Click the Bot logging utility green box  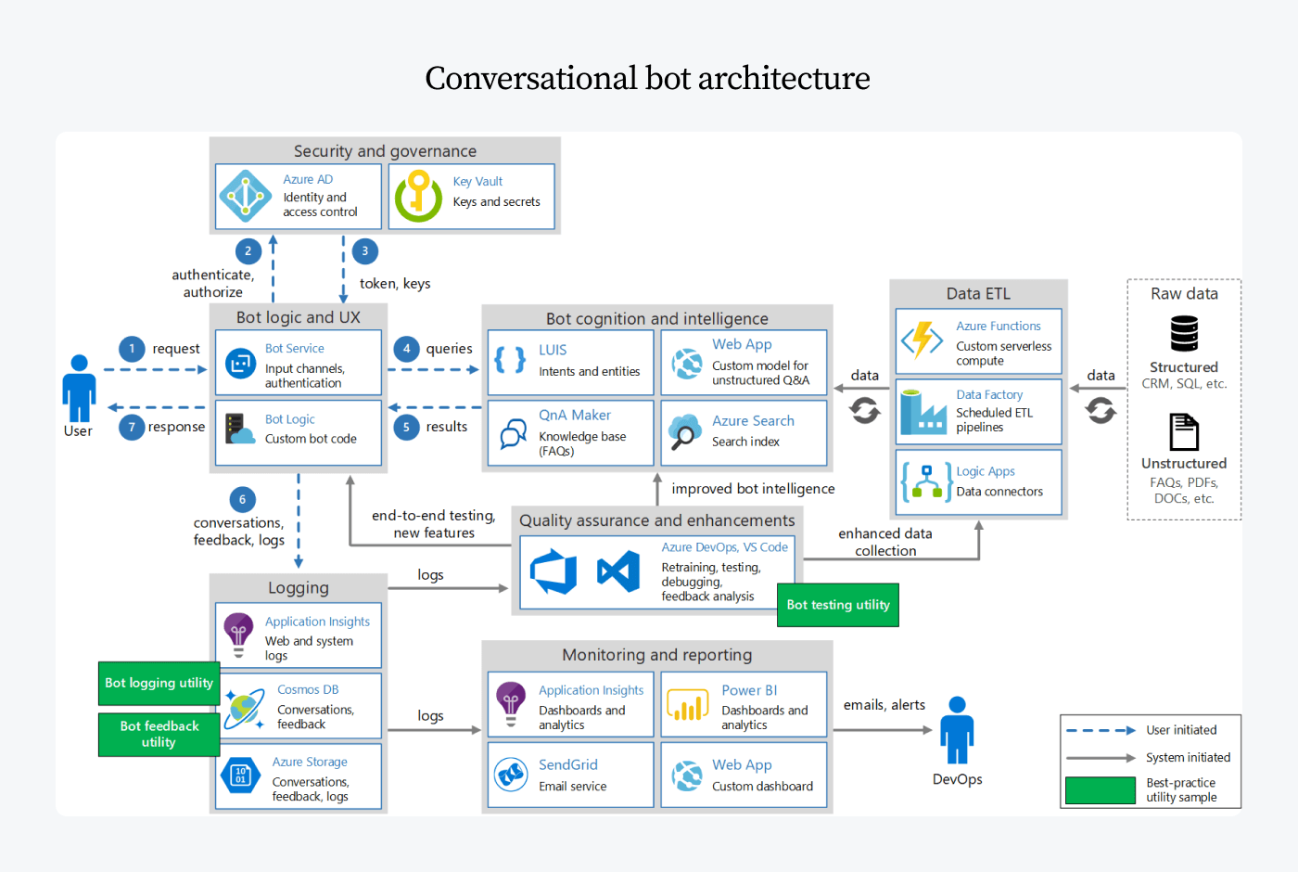(159, 684)
